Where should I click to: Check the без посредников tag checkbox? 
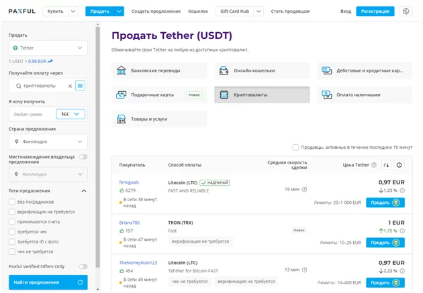pyautogui.click(x=12, y=202)
